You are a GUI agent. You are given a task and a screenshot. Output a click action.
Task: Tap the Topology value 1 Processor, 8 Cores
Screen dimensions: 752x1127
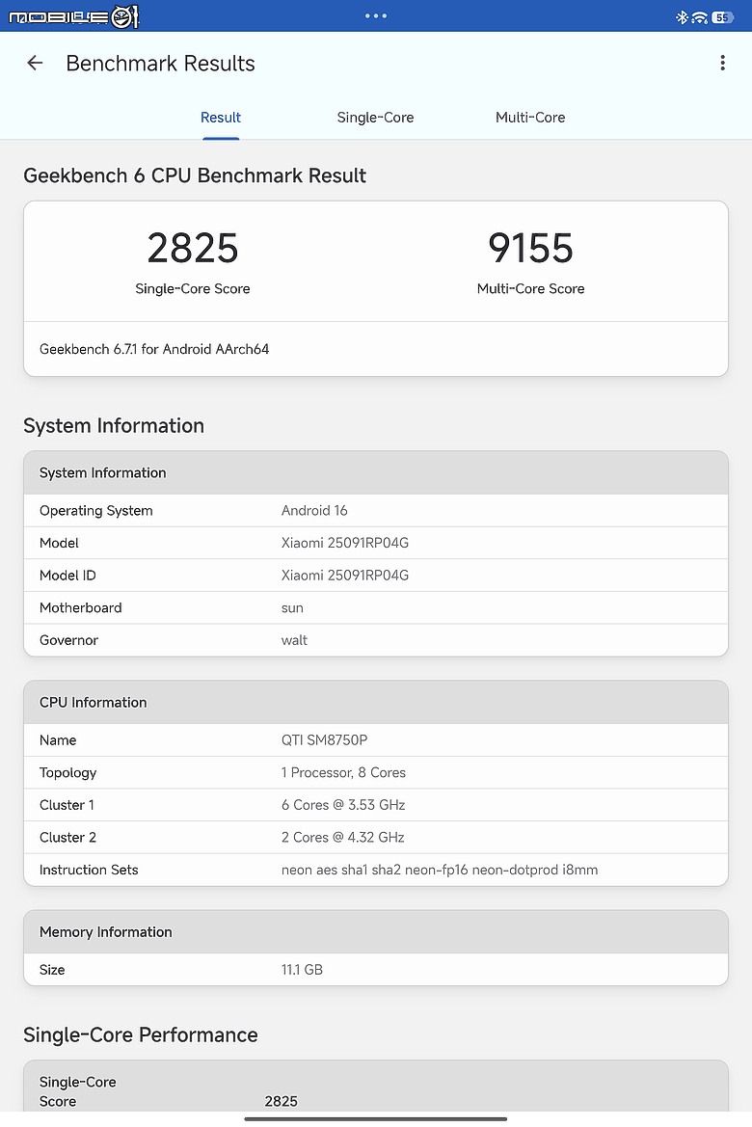tap(343, 772)
